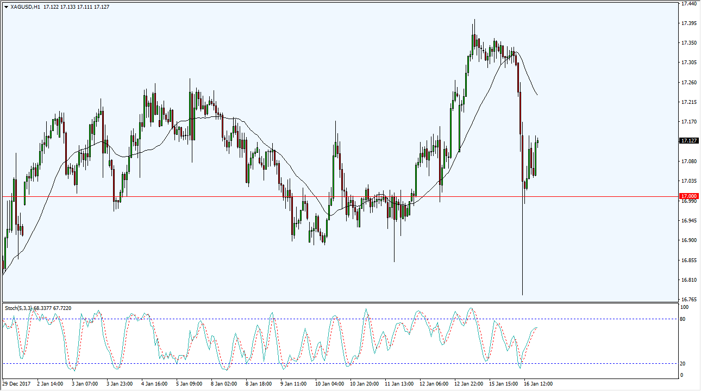Click the stochastic scale 80 level label
Viewport: 701px width, 391px height.
684,319
